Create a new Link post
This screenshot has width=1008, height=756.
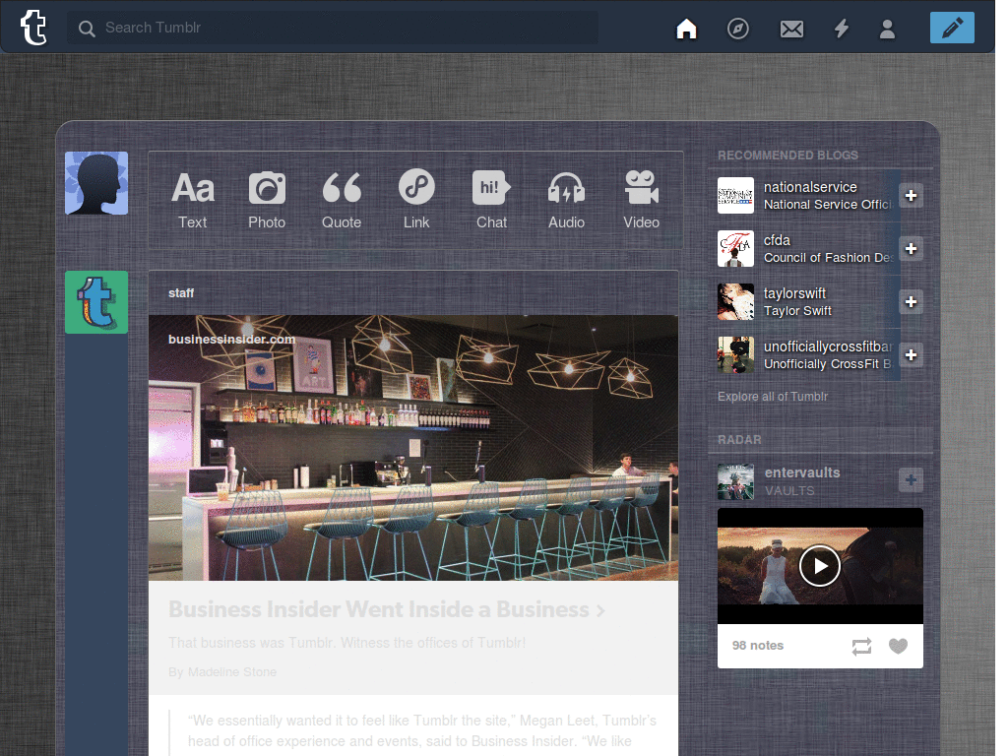(416, 200)
